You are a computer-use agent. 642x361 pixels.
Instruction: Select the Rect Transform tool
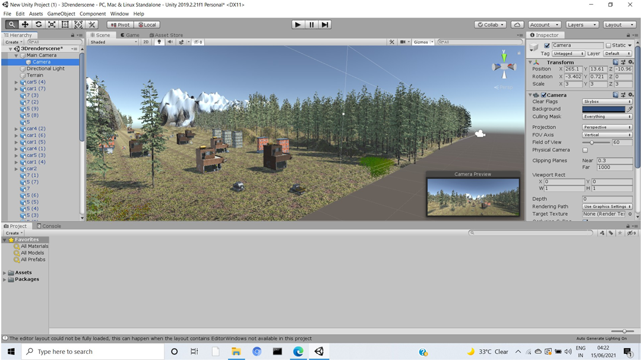[x=65, y=24]
